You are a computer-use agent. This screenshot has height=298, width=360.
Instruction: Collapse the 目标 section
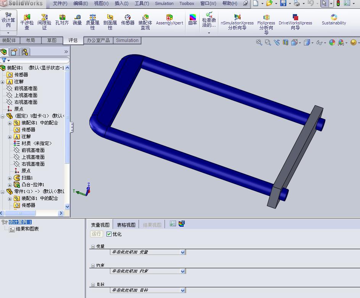[93, 285]
